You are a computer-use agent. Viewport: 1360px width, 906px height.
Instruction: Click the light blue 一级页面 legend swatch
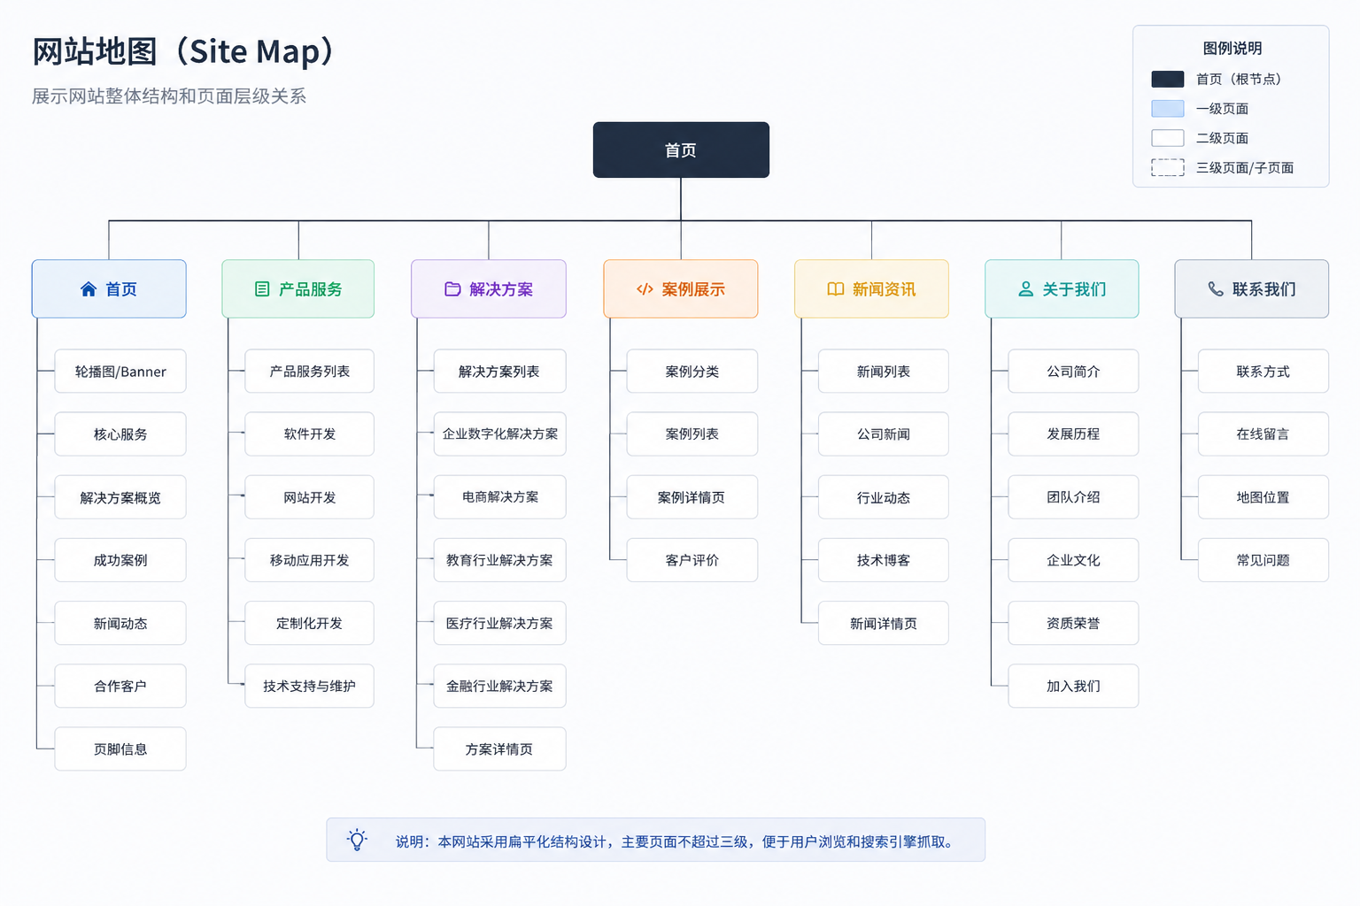point(1167,109)
